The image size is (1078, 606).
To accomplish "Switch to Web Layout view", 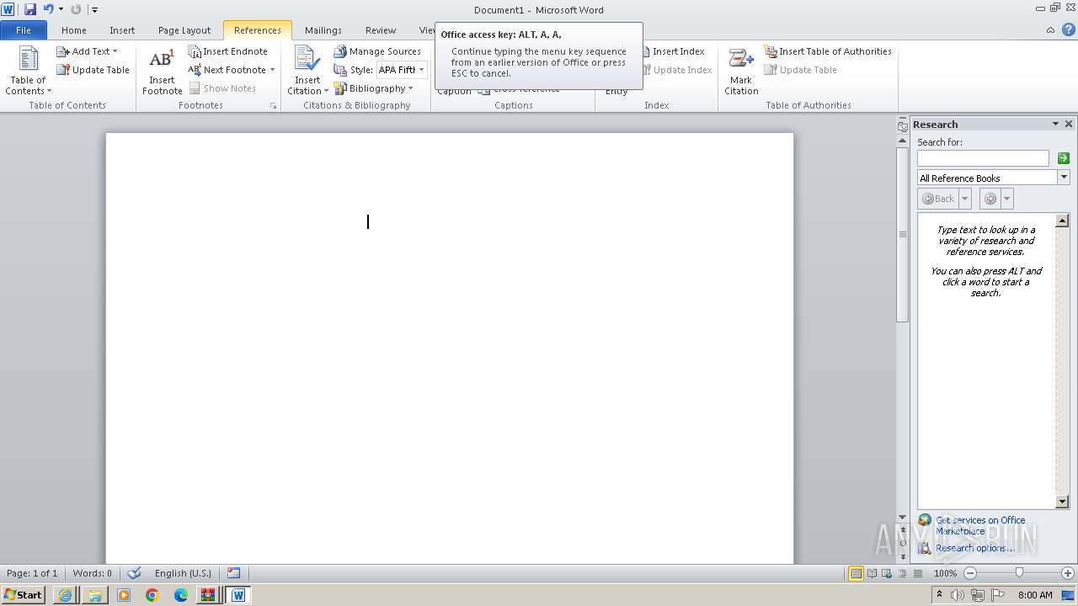I will click(886, 573).
